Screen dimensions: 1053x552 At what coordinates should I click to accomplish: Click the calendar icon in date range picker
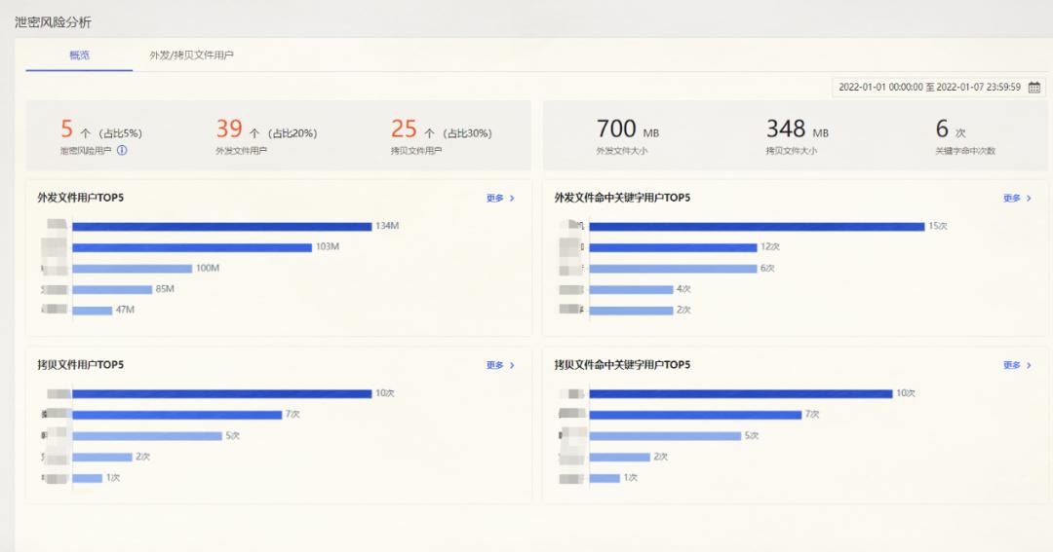(x=1033, y=87)
